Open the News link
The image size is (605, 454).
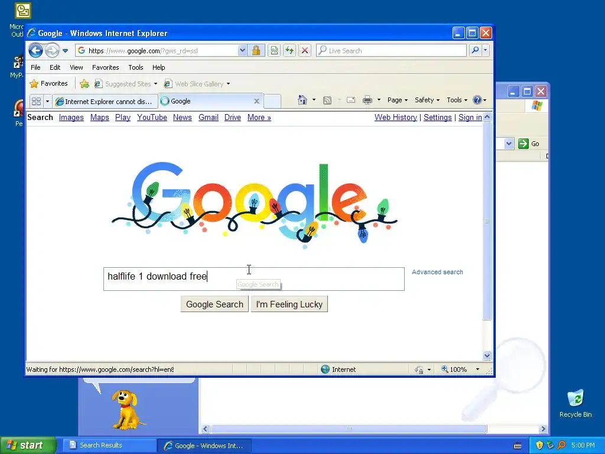(x=183, y=118)
